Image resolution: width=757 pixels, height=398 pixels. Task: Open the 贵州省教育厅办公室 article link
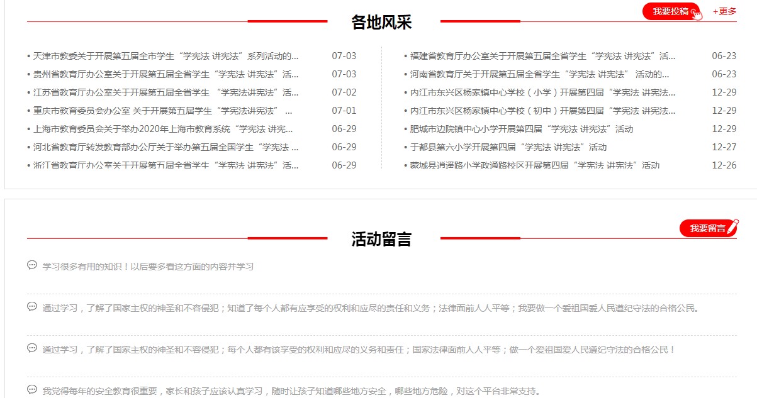coord(166,74)
